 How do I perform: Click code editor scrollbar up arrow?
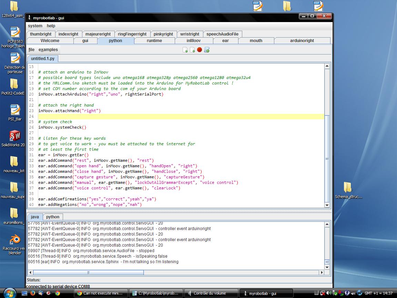tap(327, 66)
